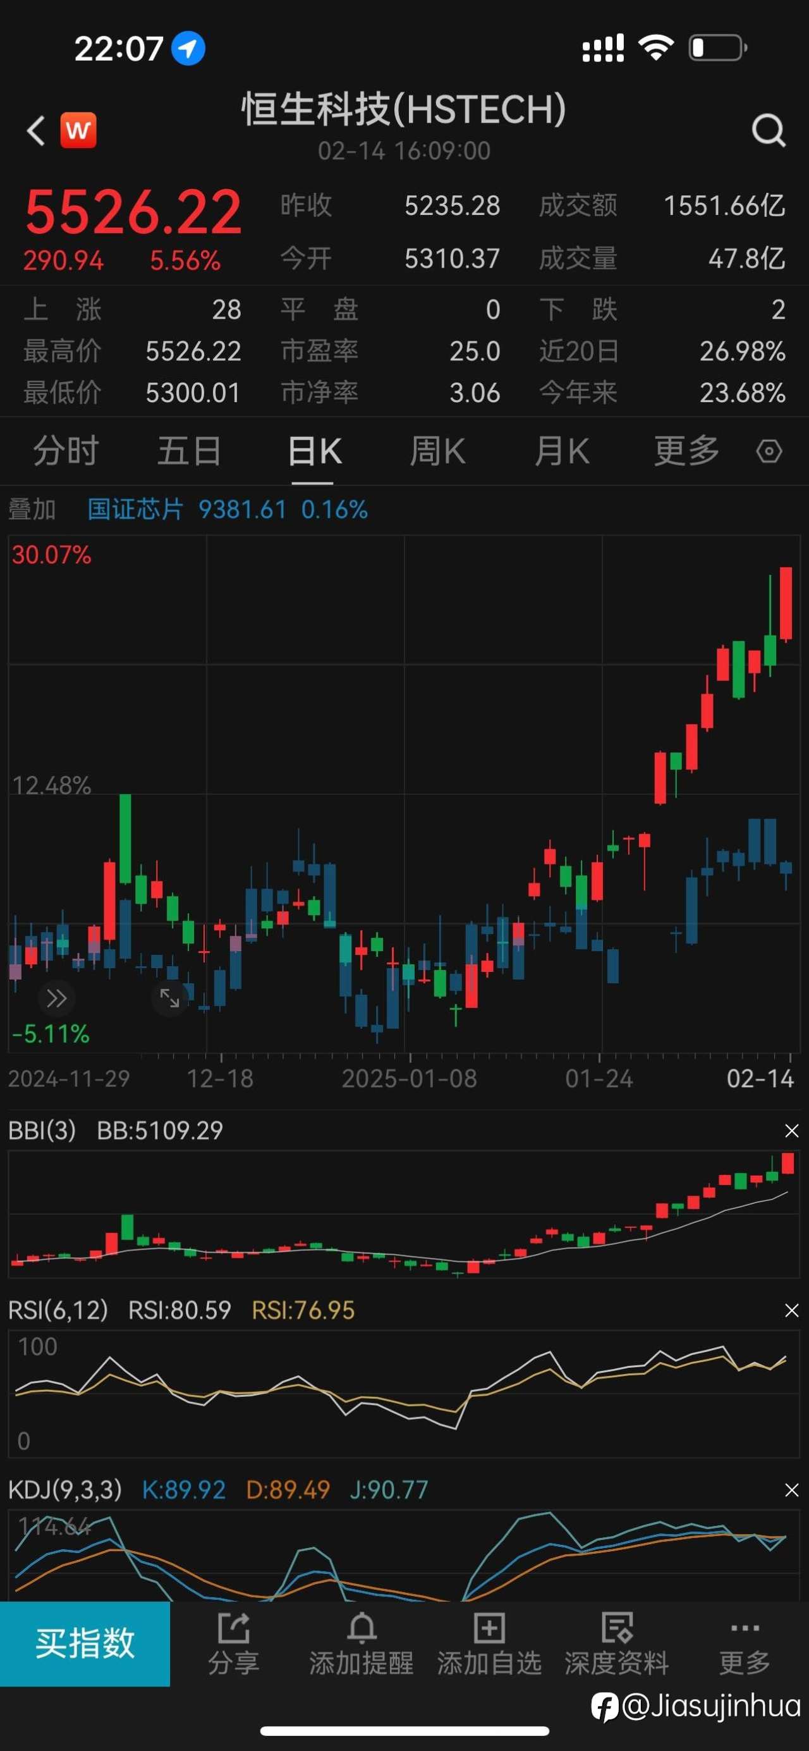This screenshot has width=809, height=1751.
Task: Close the BBI indicator panel
Action: click(x=791, y=1131)
